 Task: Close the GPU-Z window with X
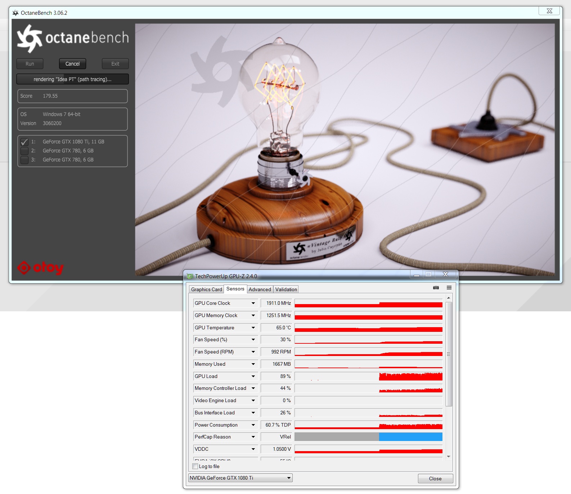pos(445,275)
